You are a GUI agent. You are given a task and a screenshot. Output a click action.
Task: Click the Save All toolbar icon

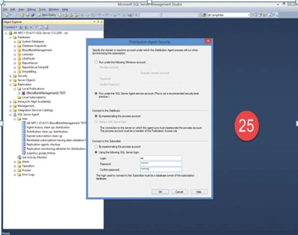33,15
